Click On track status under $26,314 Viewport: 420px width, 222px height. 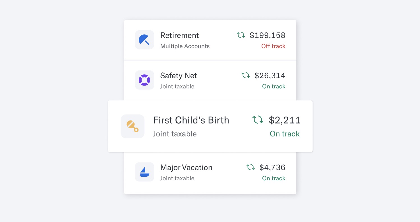tap(274, 86)
